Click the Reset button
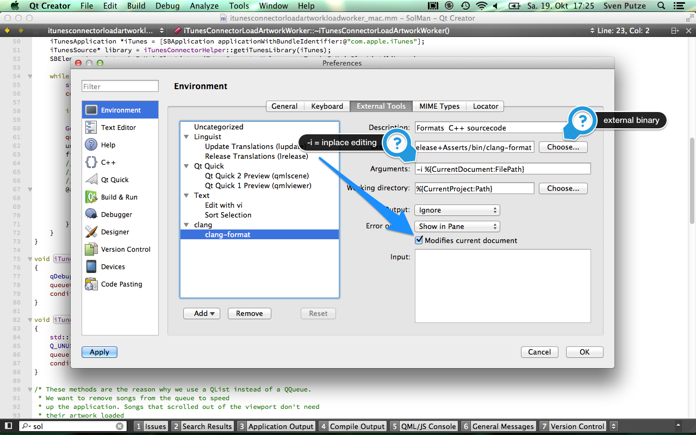696x435 pixels. coord(318,313)
